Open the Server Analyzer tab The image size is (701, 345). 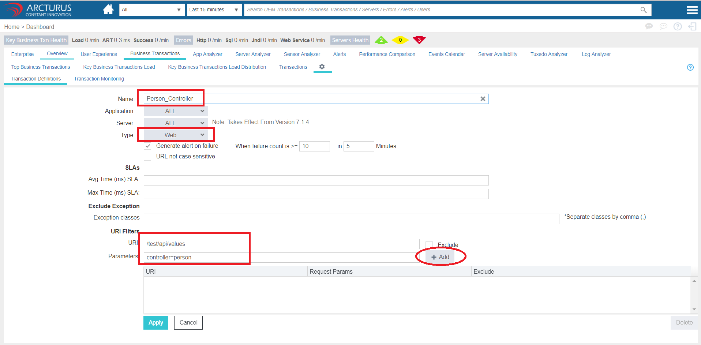pos(253,54)
